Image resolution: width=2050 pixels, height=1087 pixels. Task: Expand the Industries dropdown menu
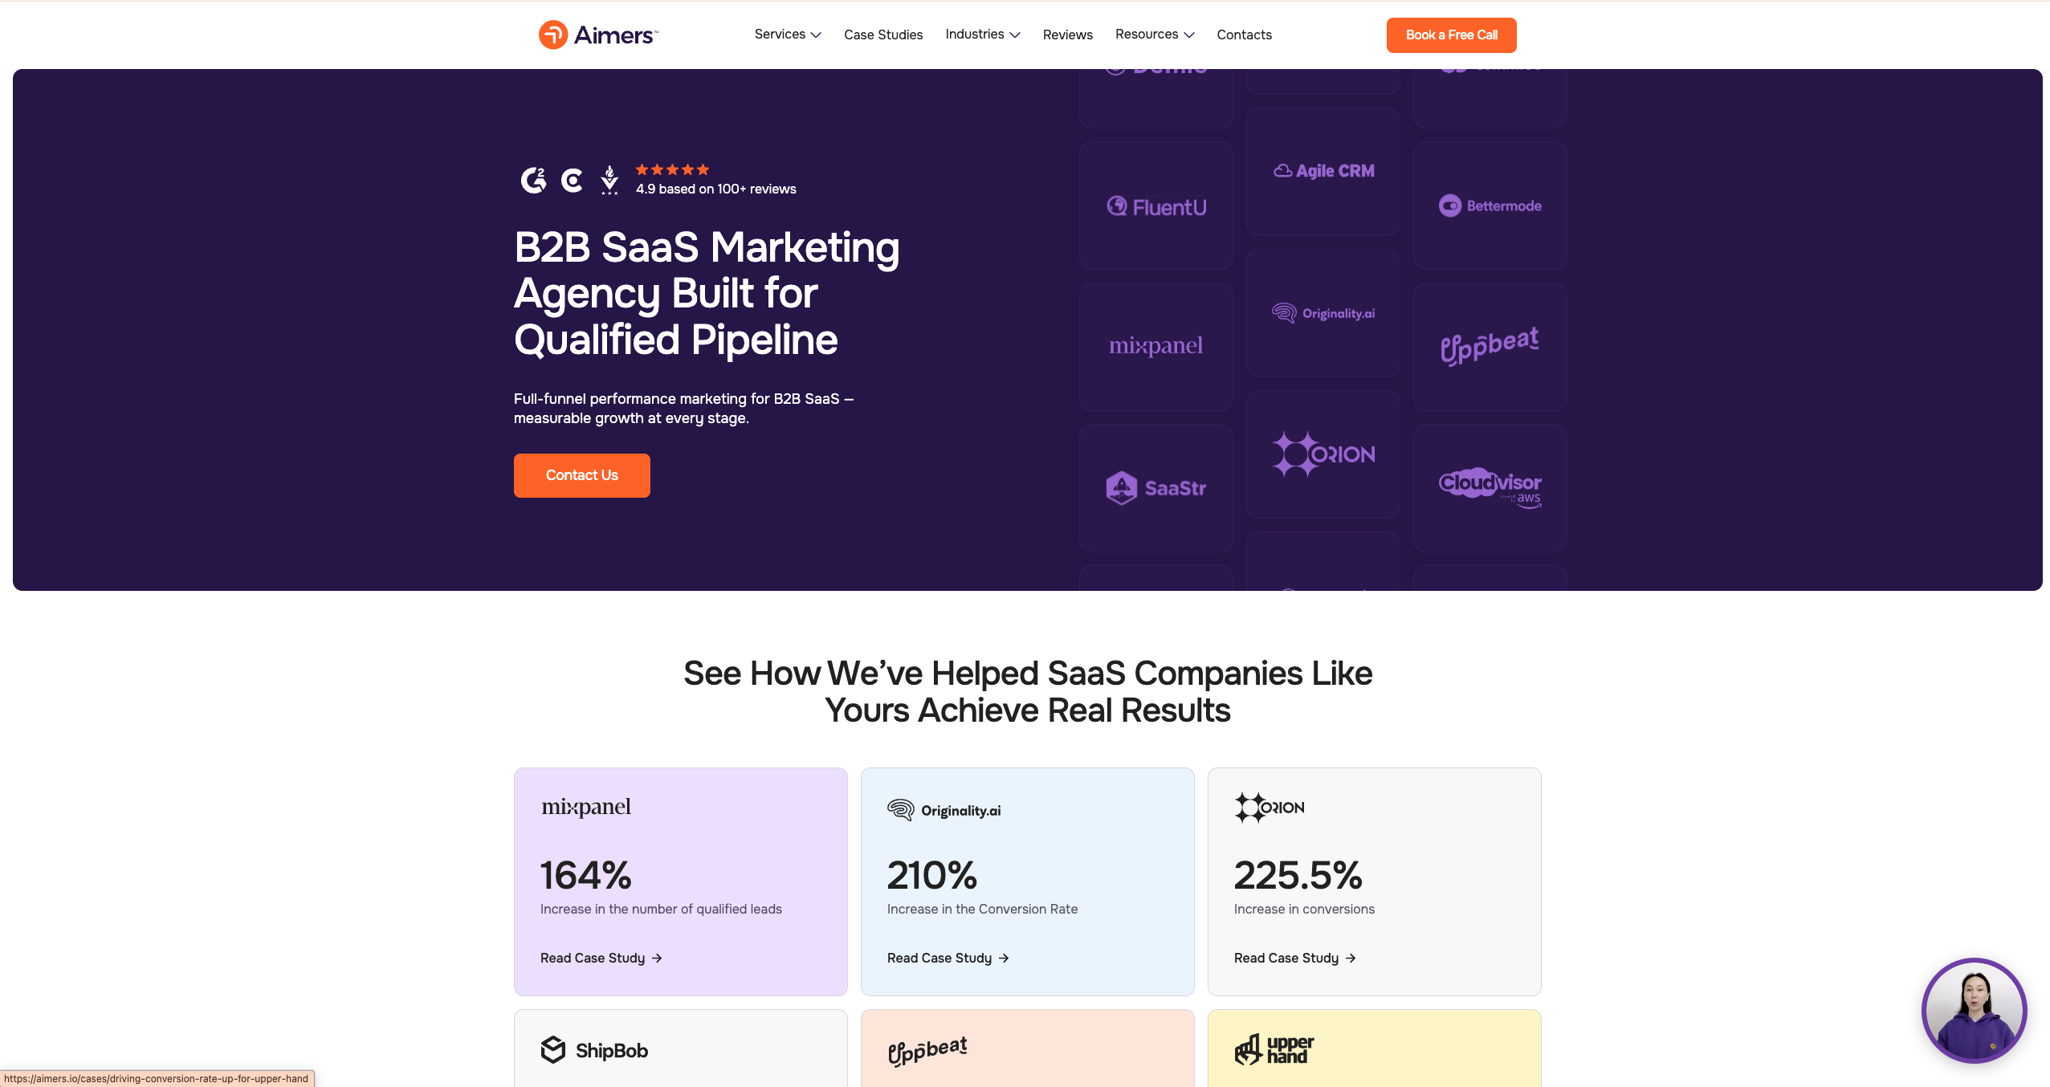pos(983,35)
